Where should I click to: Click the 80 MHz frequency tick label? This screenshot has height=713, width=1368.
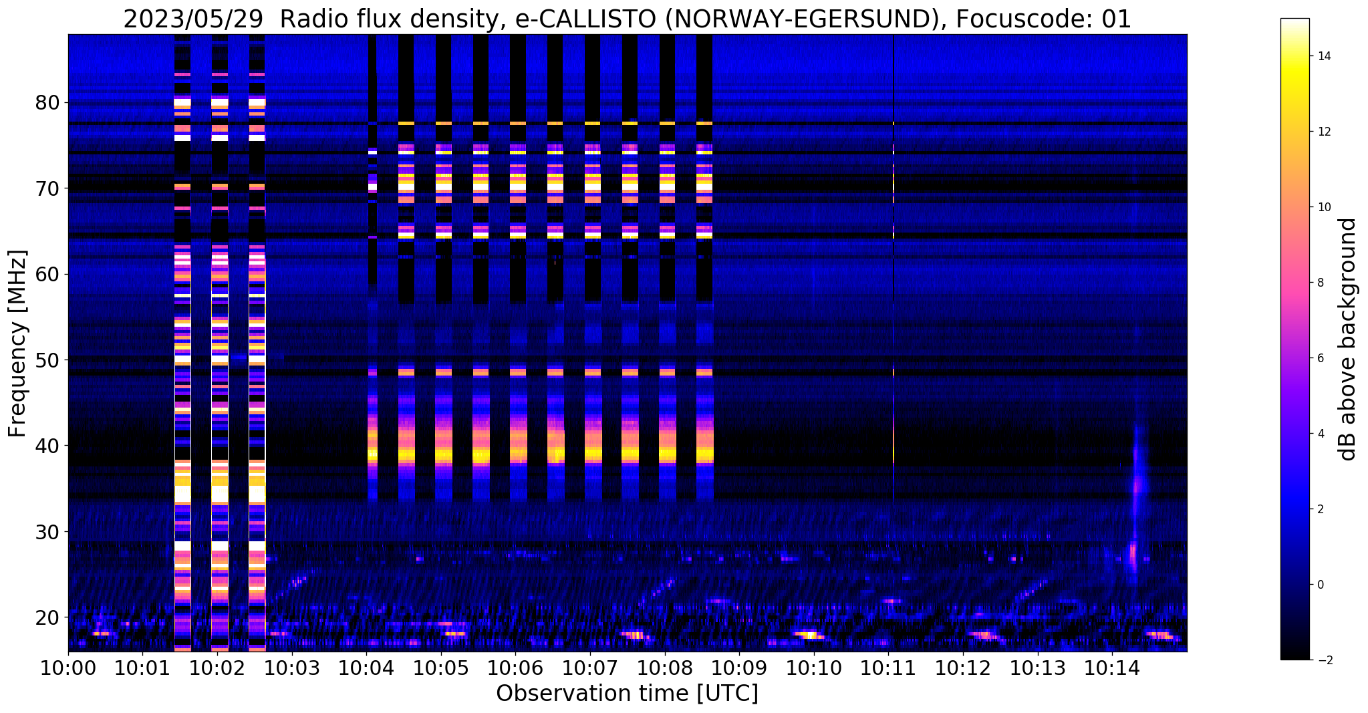coord(47,103)
